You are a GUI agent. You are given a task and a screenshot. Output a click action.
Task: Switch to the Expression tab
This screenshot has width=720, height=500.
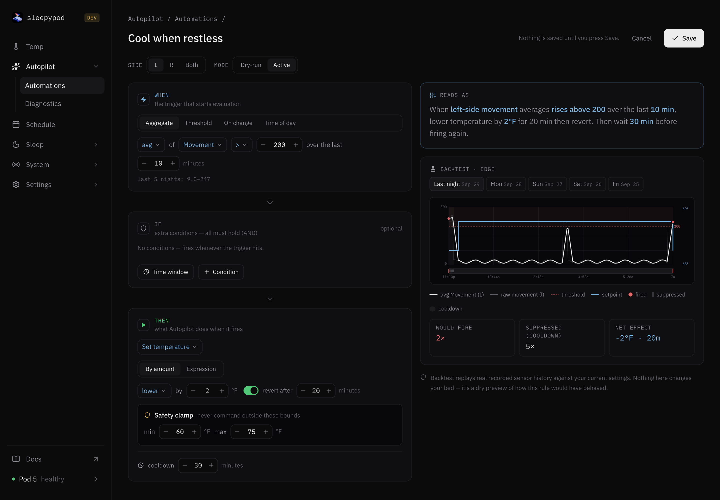point(201,369)
